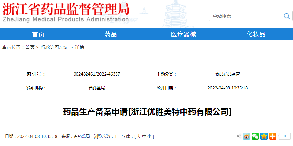
Task: Set font size to 小
Action: tap(149, 136)
